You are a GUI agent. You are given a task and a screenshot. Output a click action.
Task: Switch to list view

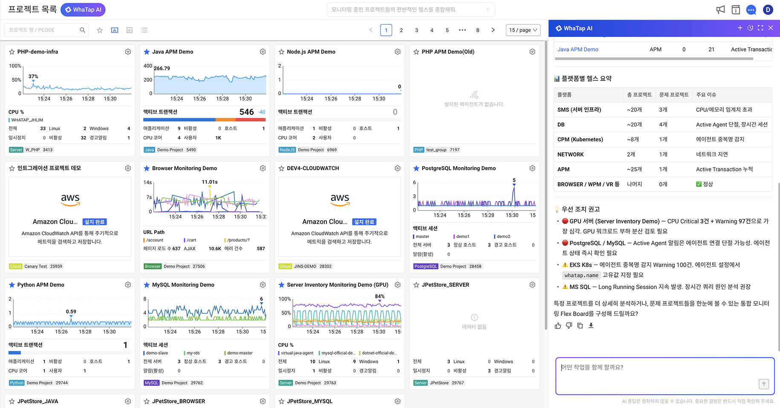pos(144,30)
